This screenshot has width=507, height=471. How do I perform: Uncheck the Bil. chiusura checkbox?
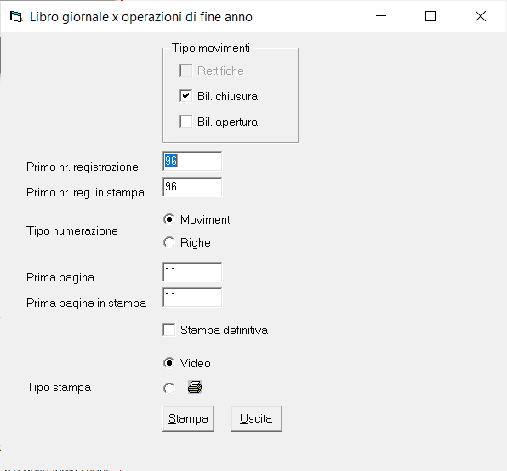186,96
